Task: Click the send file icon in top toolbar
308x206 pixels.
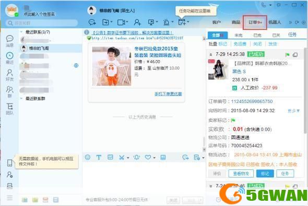Action: [x=105, y=22]
